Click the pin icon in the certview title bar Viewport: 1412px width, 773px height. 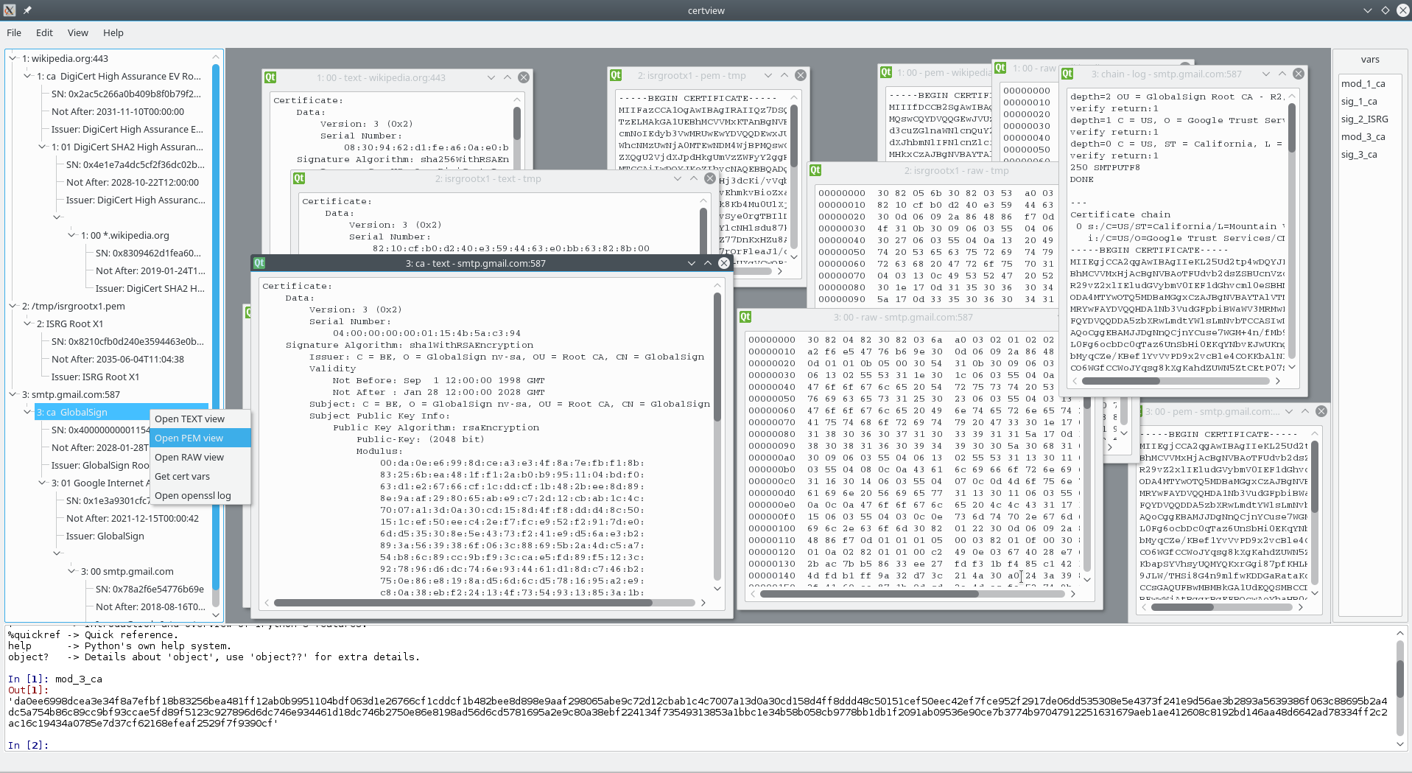(x=27, y=10)
